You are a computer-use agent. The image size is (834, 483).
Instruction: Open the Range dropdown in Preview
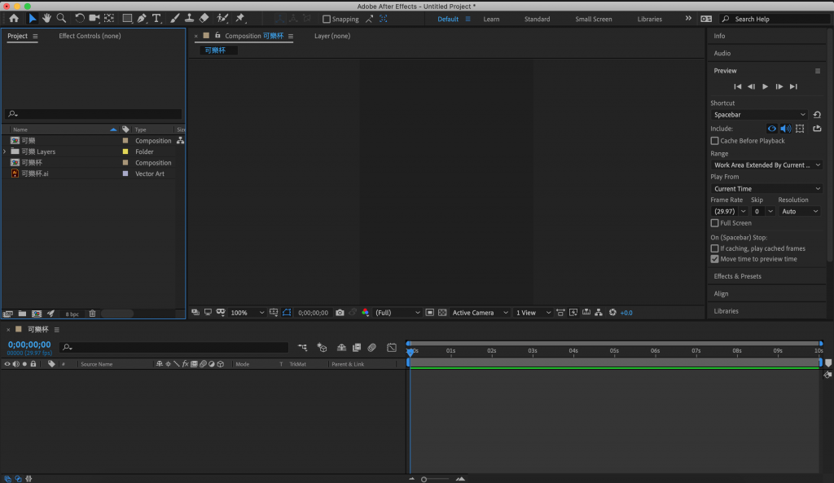coord(766,165)
